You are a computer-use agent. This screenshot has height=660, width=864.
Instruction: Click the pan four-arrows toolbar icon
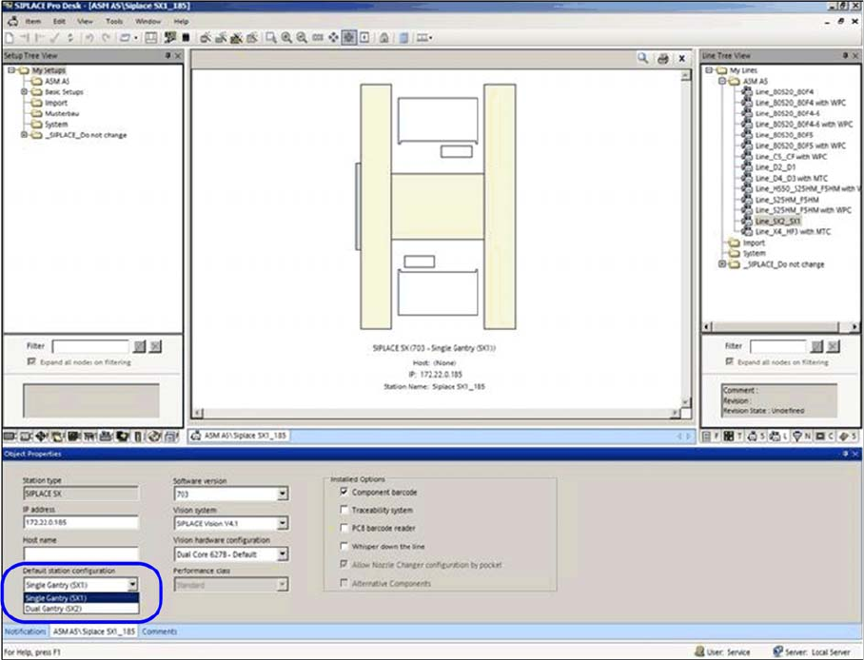pyautogui.click(x=333, y=37)
